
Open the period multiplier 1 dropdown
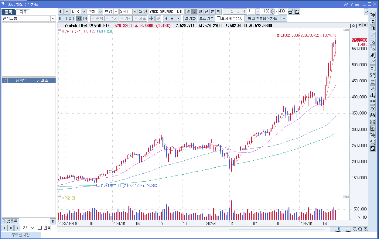258,11
